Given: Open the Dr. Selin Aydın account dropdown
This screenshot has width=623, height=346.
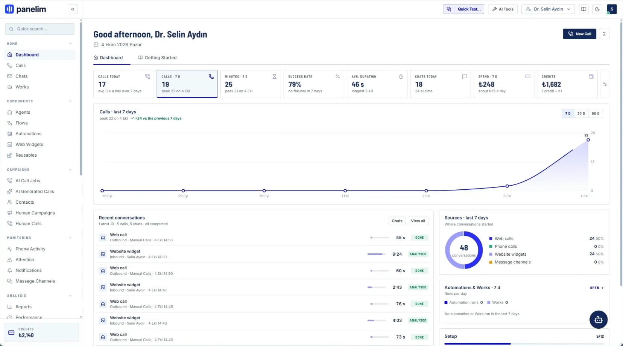Looking at the screenshot, I should [548, 9].
